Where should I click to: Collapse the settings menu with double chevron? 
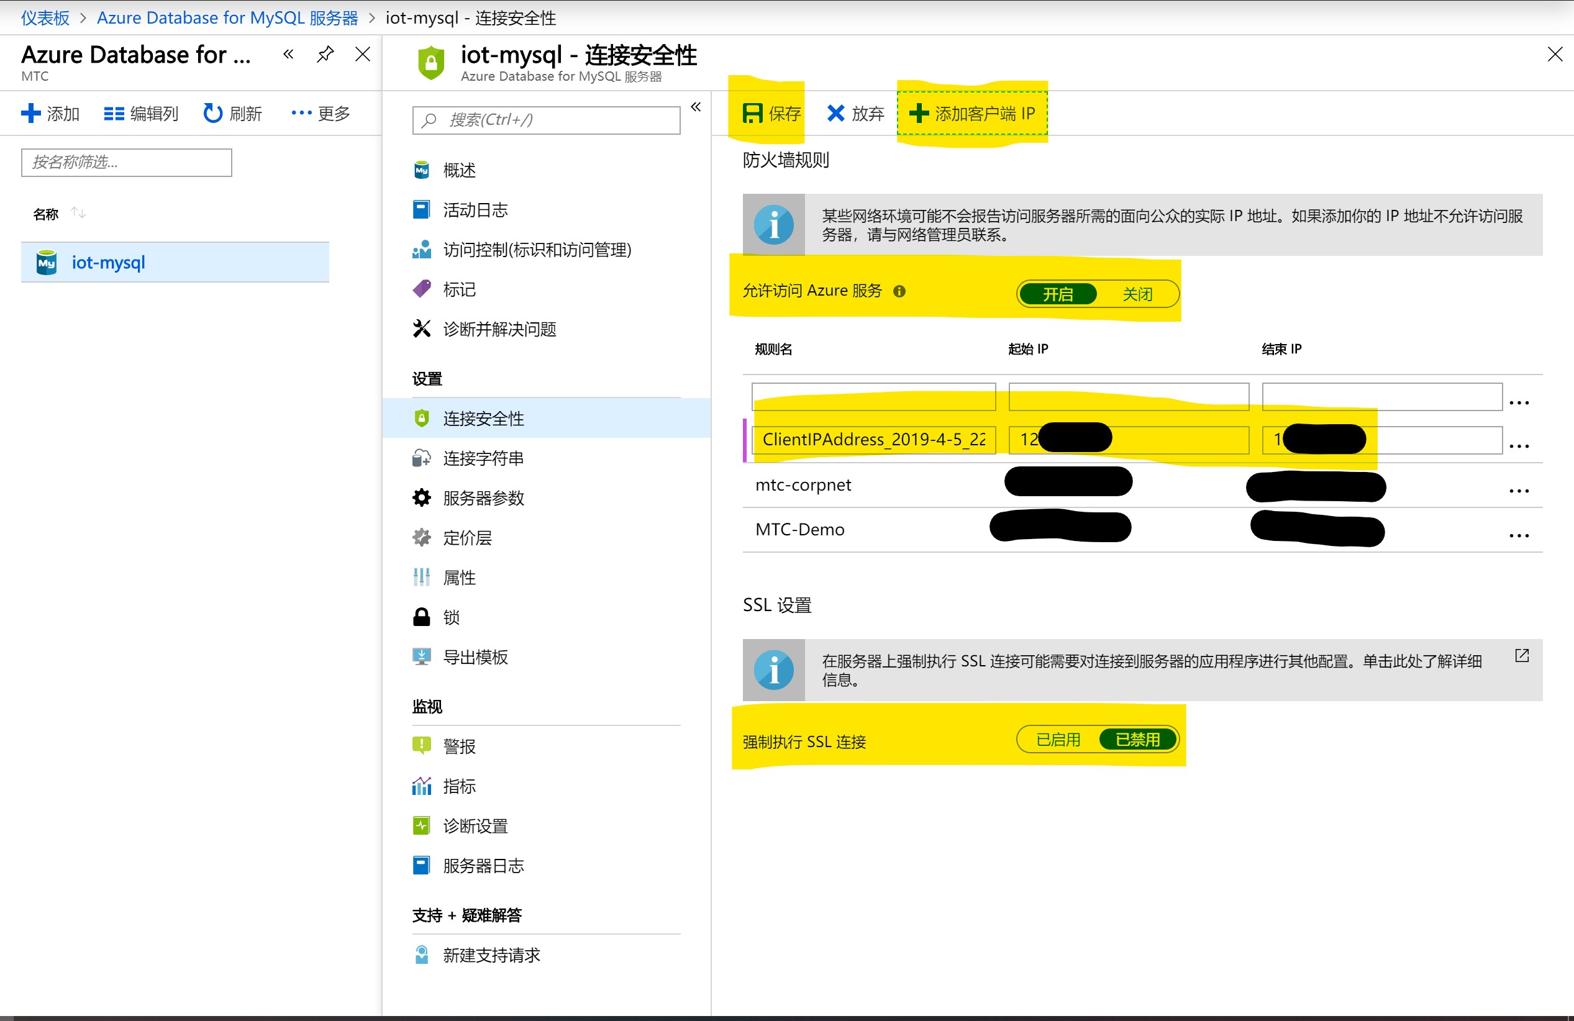(x=696, y=106)
